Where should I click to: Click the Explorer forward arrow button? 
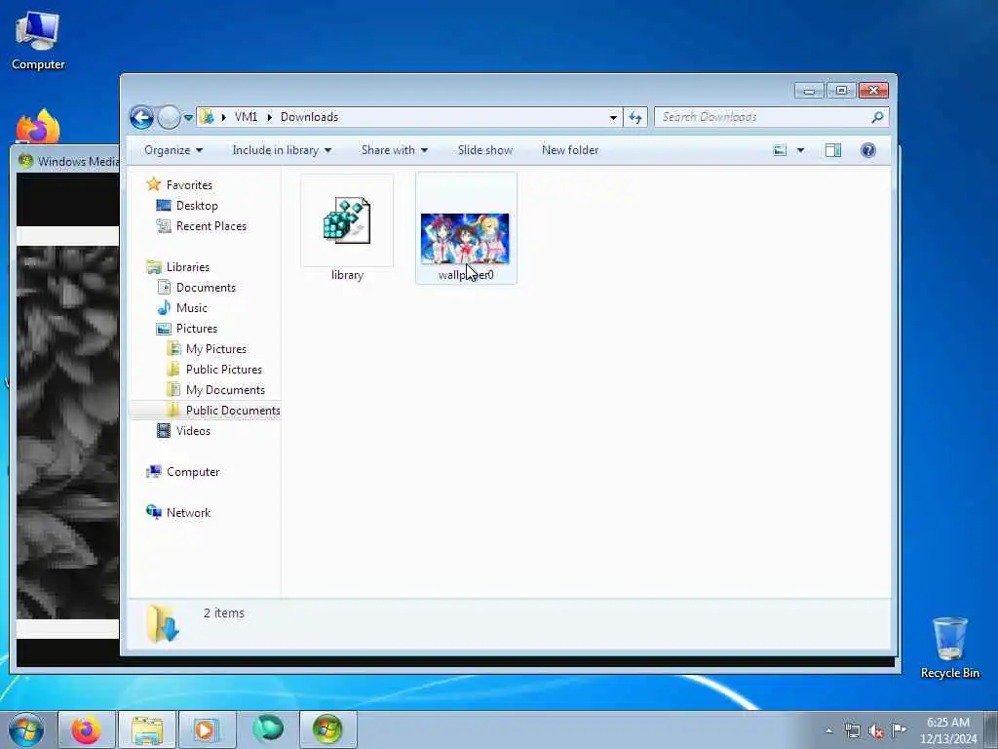(169, 117)
